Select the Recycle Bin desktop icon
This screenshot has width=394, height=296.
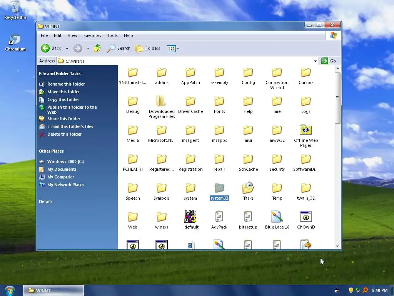pyautogui.click(x=15, y=10)
